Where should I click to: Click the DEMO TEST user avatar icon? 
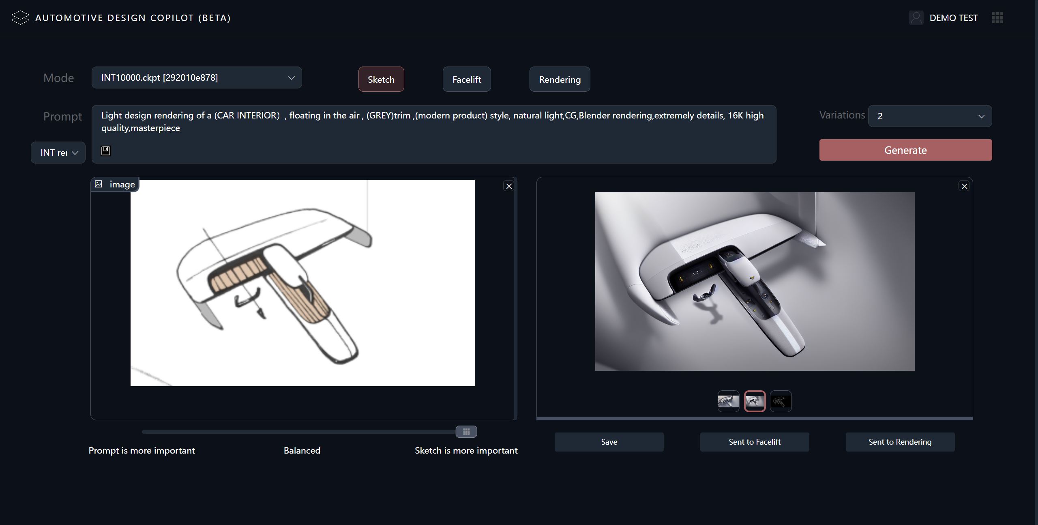(x=916, y=18)
